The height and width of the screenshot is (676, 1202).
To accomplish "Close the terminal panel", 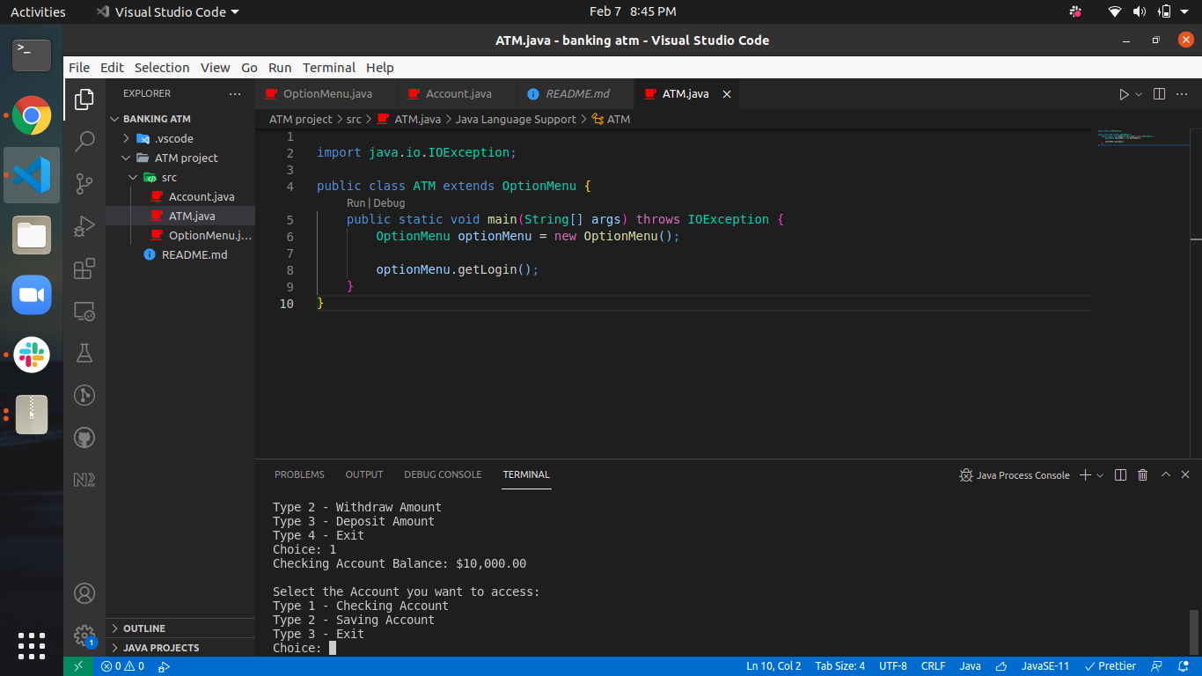I will (x=1185, y=474).
